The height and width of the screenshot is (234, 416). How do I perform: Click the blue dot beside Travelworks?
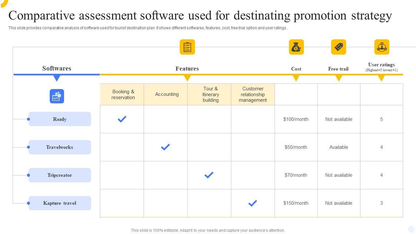[29, 147]
